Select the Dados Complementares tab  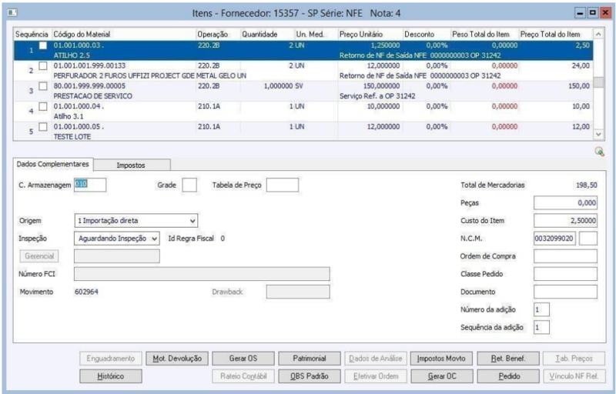(x=53, y=164)
